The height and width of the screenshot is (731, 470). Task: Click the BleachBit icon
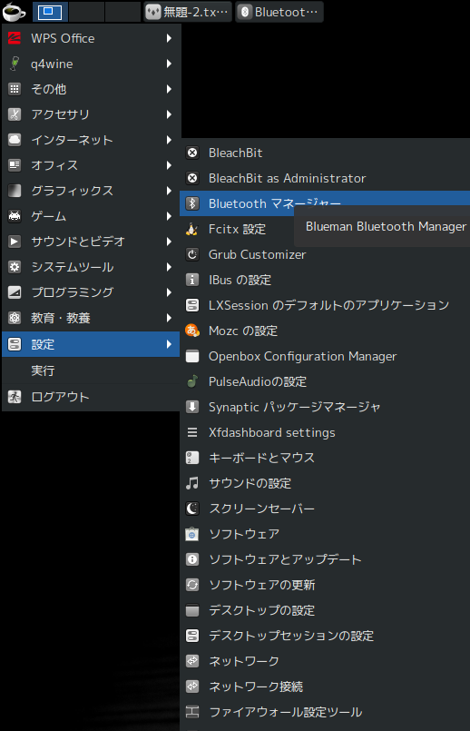click(x=192, y=153)
